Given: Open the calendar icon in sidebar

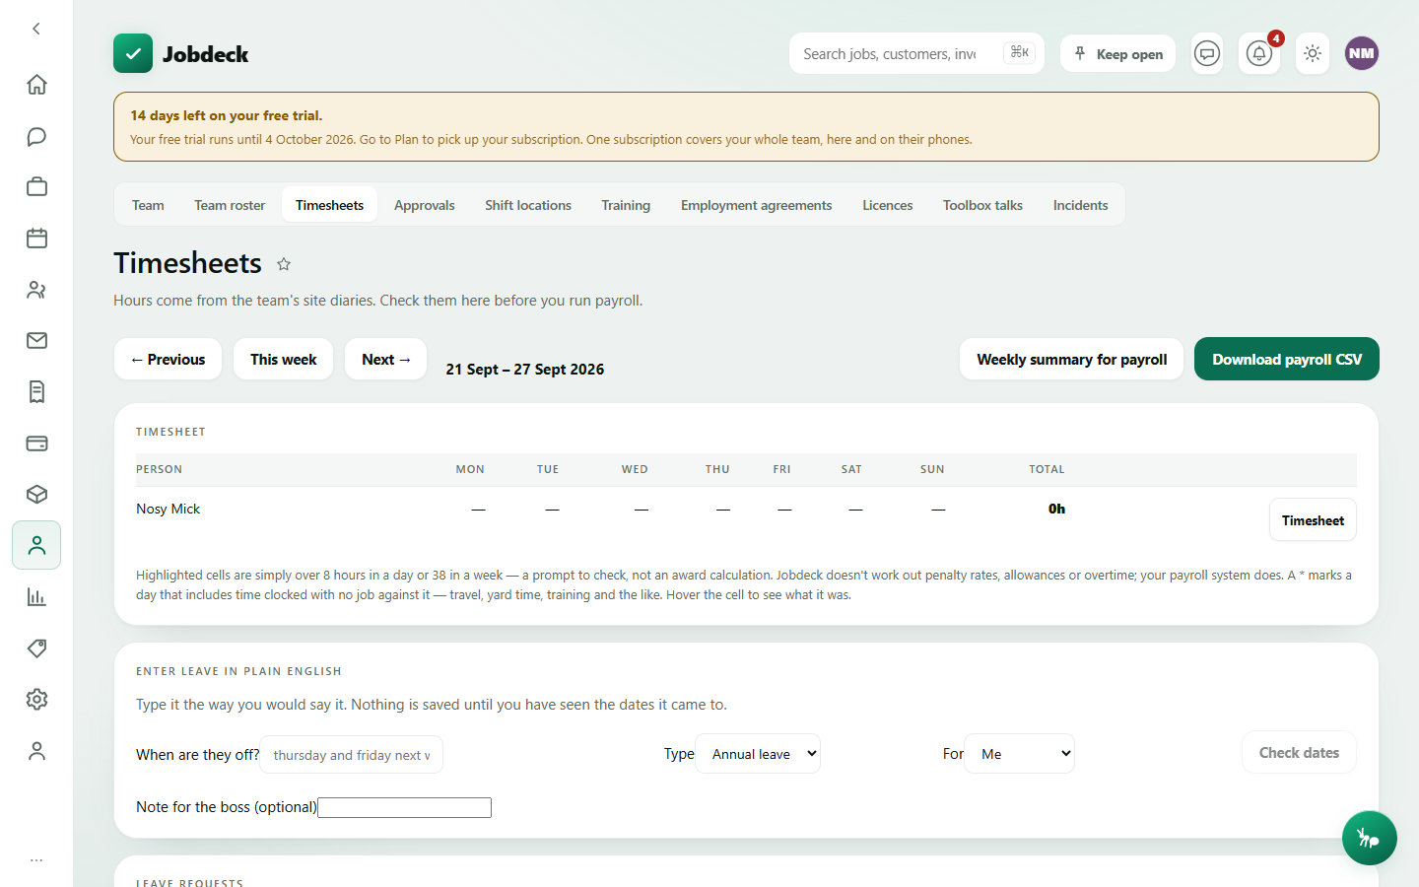Looking at the screenshot, I should click(36, 239).
